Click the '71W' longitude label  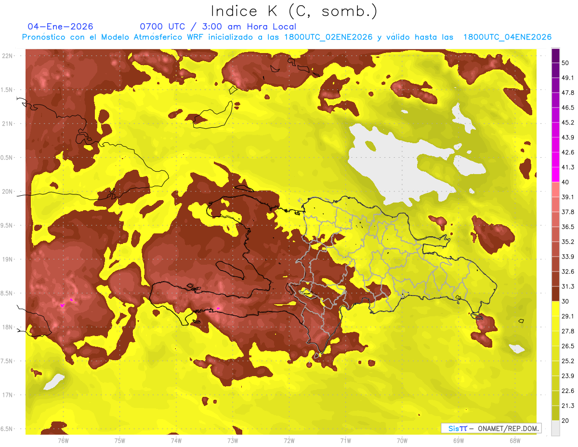point(345,441)
